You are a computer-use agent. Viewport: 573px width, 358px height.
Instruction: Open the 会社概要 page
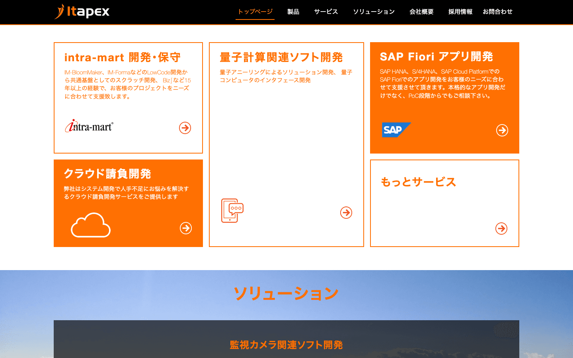pyautogui.click(x=421, y=12)
